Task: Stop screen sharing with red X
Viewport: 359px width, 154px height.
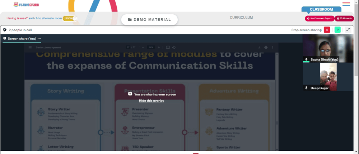Action: tap(327, 30)
